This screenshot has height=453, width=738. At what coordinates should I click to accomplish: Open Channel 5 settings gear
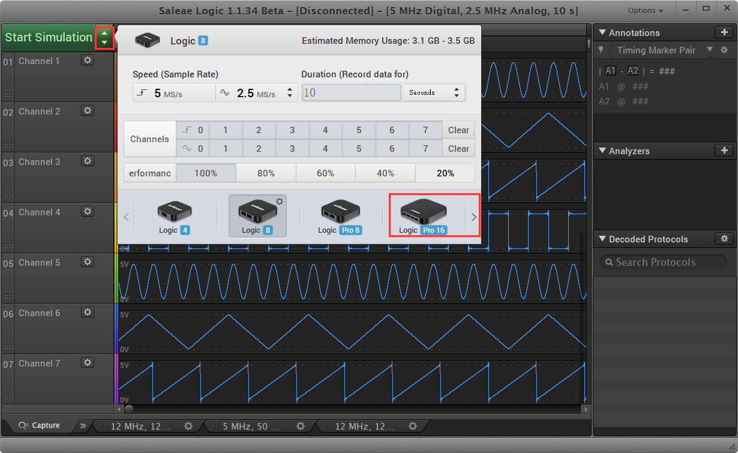(88, 262)
